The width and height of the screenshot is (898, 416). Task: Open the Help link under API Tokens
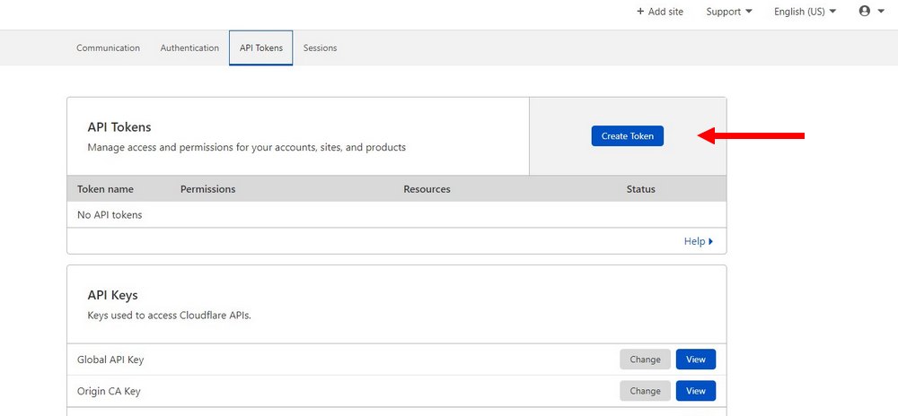tap(698, 241)
